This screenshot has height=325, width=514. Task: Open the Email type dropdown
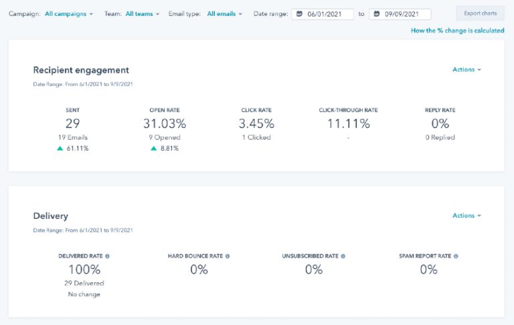click(224, 13)
